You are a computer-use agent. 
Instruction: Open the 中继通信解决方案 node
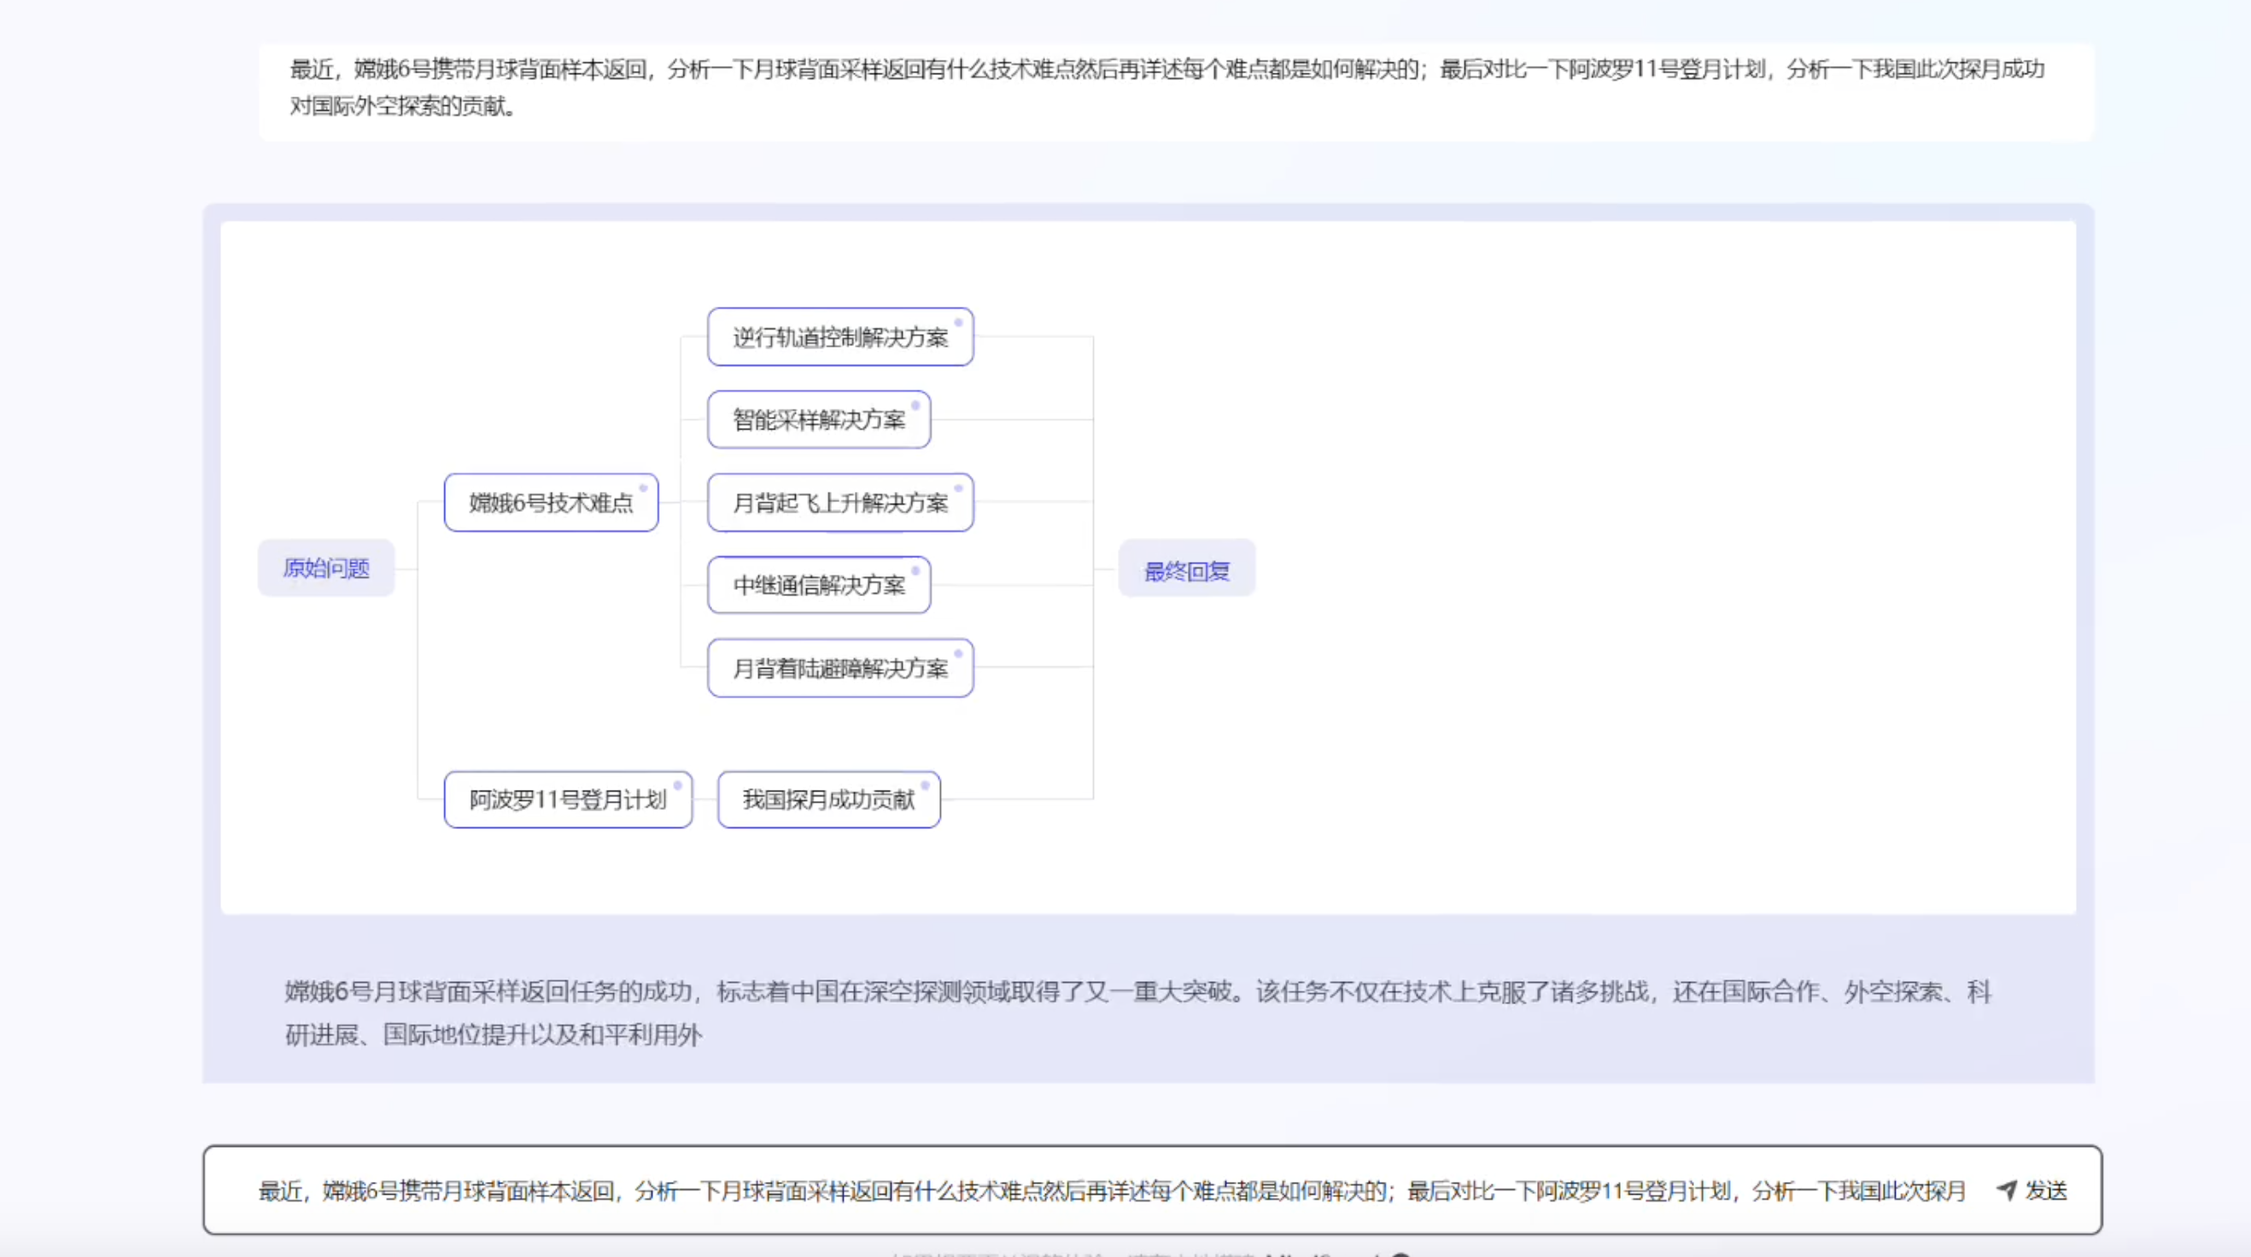(818, 585)
